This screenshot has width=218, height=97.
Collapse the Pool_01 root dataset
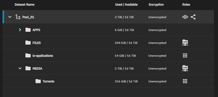(x=10, y=17)
